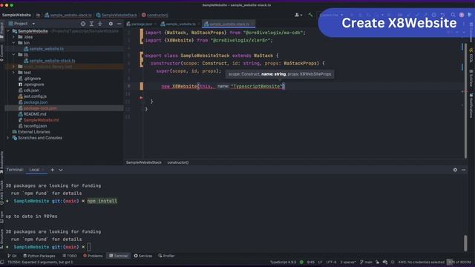Expand the .idea folder
Image resolution: width=475 pixels, height=267 pixels.
(x=13, y=37)
